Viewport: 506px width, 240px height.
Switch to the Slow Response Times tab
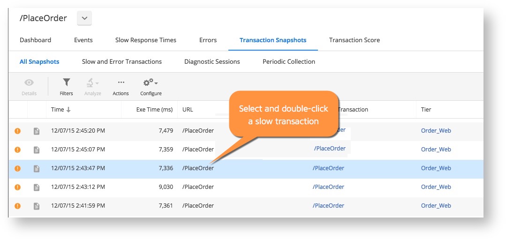pos(145,40)
